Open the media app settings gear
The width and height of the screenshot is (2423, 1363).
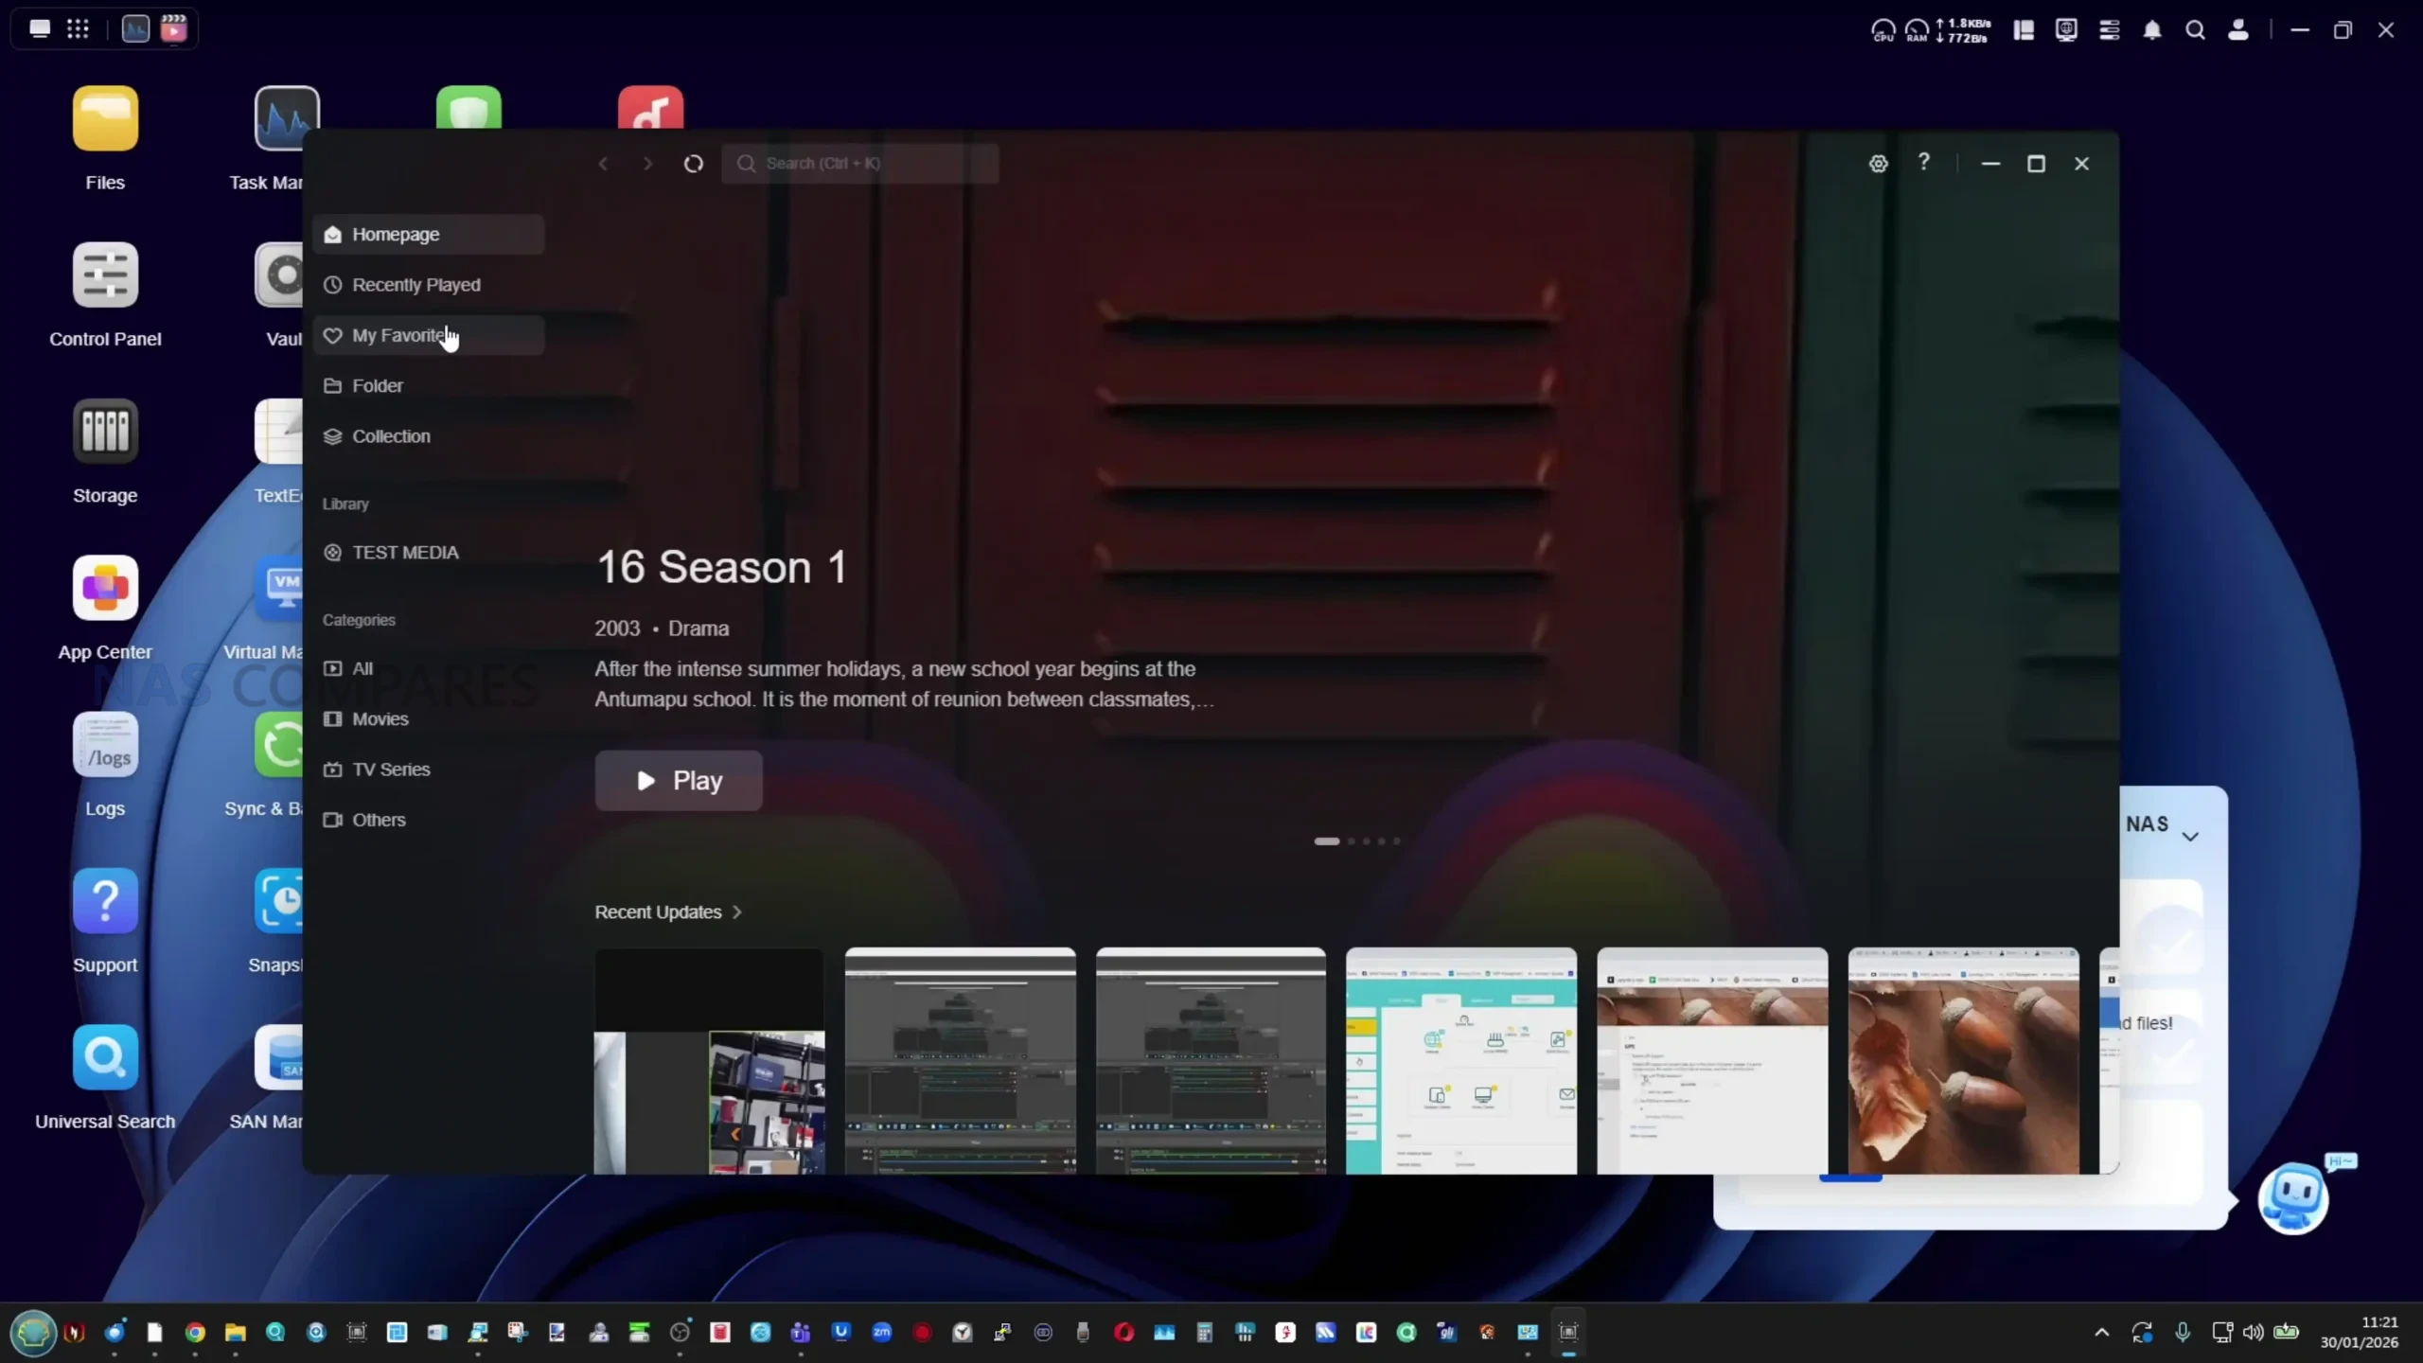click(1878, 164)
